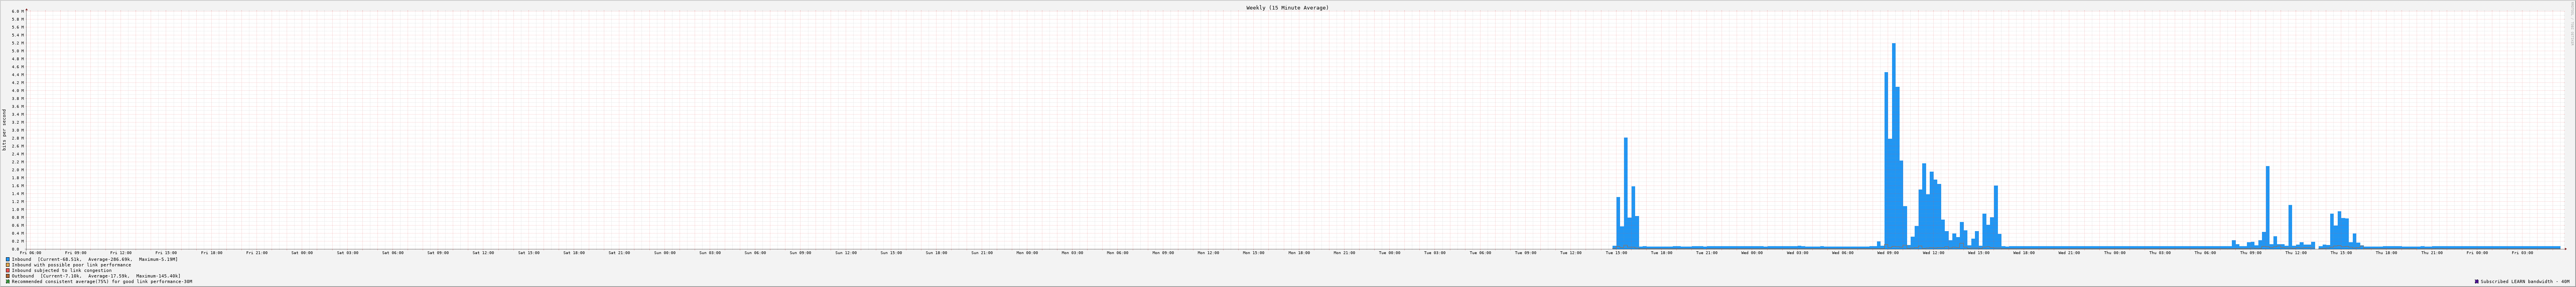Screen dimensions: 2576x287
Task: Click the orange poor link performance swatch
Action: point(8,265)
